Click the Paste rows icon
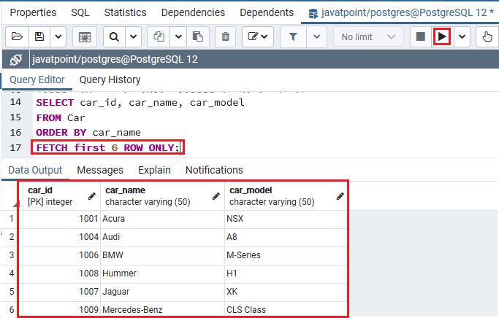The image size is (499, 318). point(198,37)
